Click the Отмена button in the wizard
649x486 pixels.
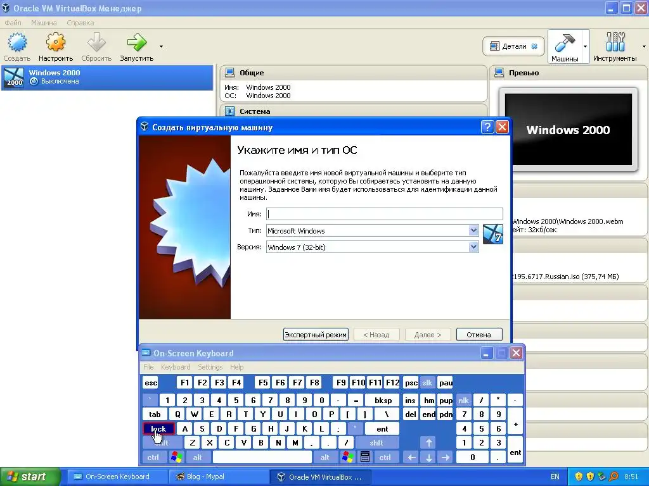[x=479, y=334]
